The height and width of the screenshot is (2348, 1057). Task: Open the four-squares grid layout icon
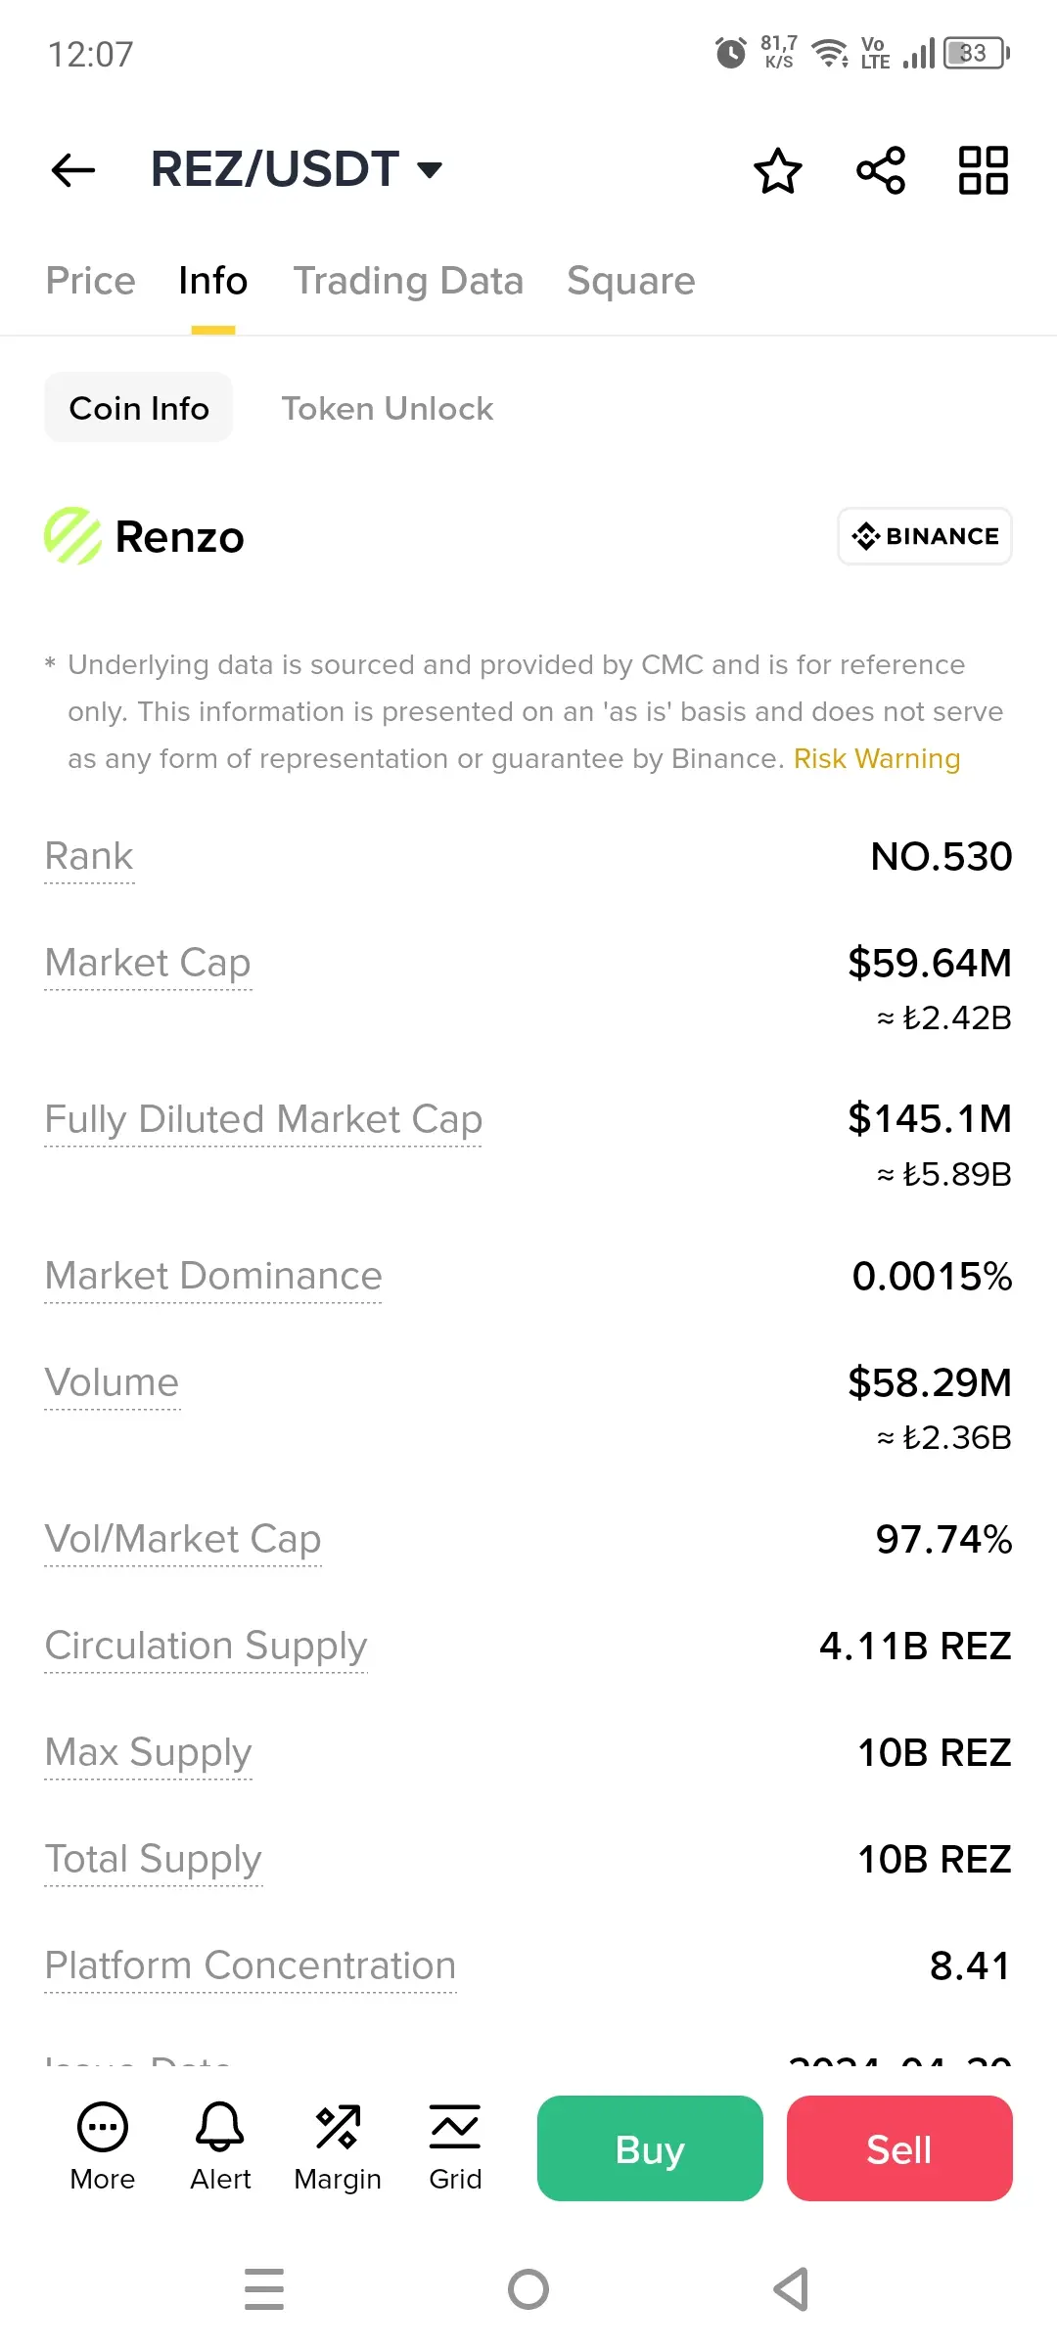tap(984, 170)
